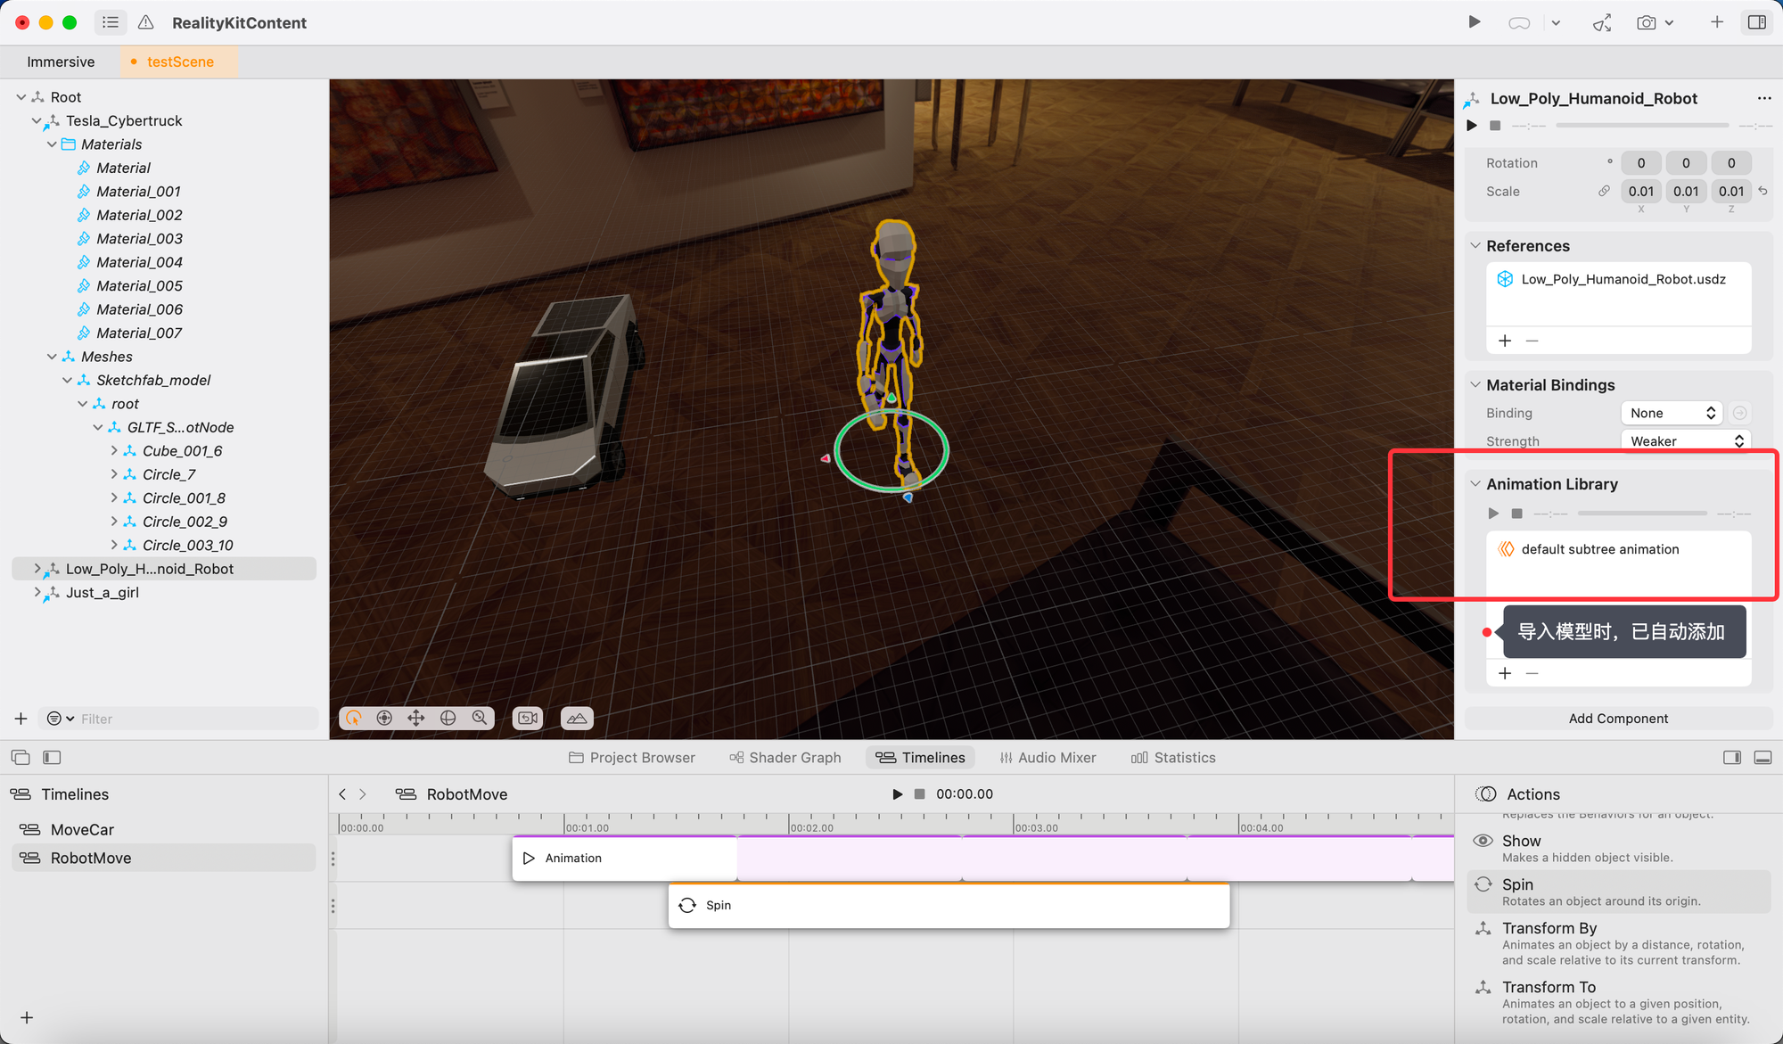Screen dimensions: 1783x1044
Task: Open the Immersive scene tab
Action: click(x=61, y=62)
